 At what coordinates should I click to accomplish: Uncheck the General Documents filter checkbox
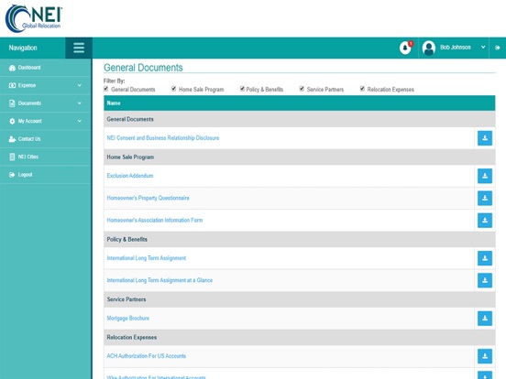105,89
